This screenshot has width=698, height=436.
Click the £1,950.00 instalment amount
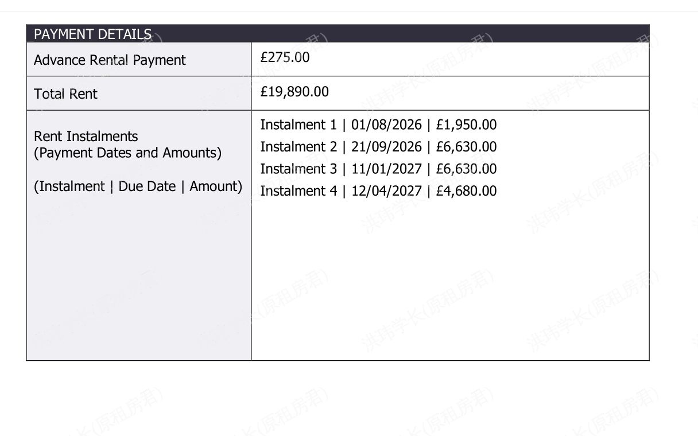[x=466, y=124]
